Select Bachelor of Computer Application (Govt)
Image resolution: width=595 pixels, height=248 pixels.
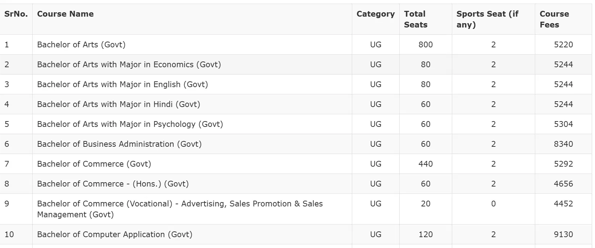115,235
